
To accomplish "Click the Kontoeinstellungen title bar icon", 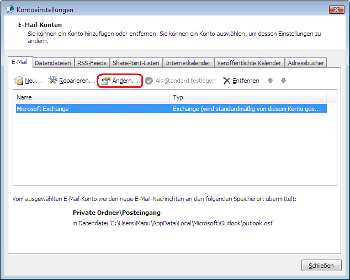I will coord(9,10).
